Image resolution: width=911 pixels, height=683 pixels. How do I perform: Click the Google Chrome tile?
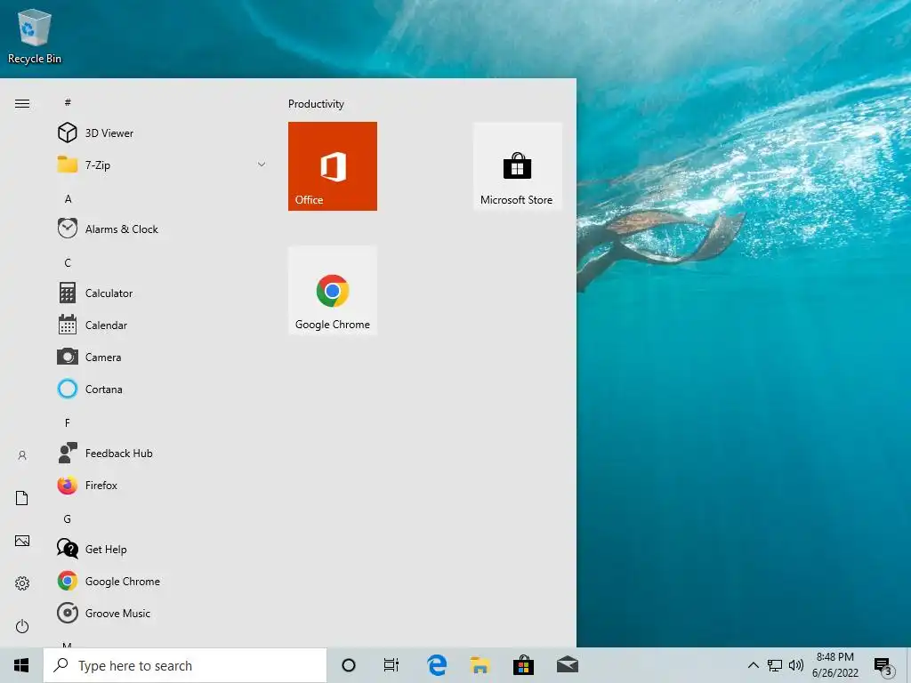click(x=333, y=291)
